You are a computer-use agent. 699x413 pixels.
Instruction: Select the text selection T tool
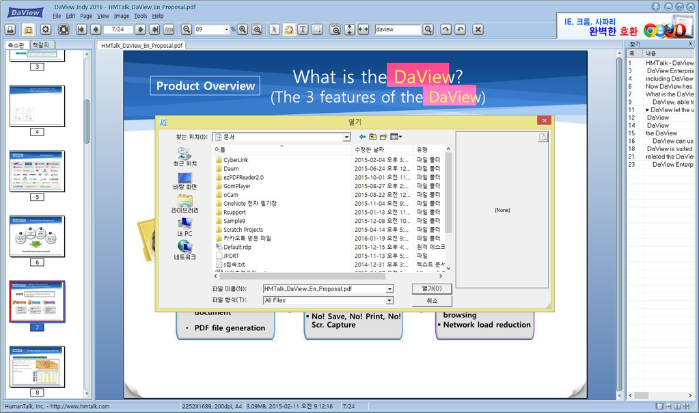click(x=303, y=29)
